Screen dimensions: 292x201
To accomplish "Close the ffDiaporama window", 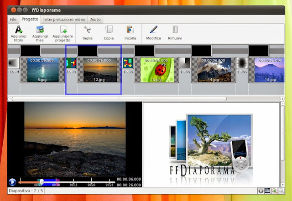I will coord(13,10).
